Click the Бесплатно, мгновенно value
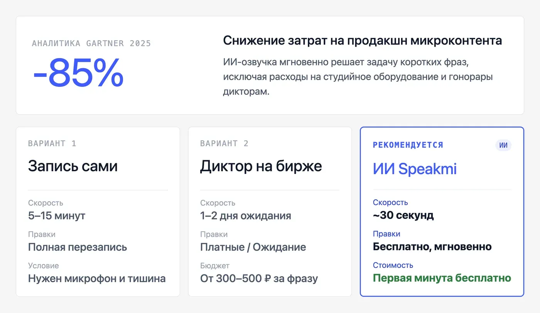Image resolution: width=540 pixels, height=313 pixels. coord(432,247)
